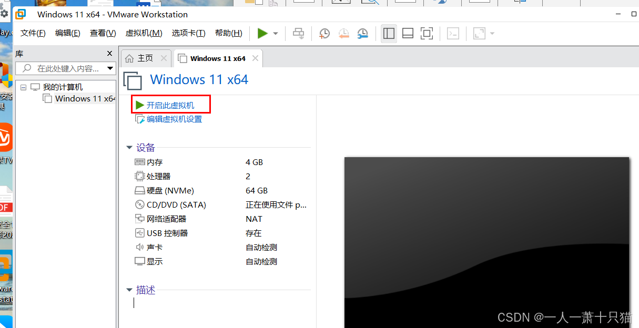Click the 内存 memory device icon
Image resolution: width=639 pixels, height=328 pixels.
pyautogui.click(x=140, y=162)
